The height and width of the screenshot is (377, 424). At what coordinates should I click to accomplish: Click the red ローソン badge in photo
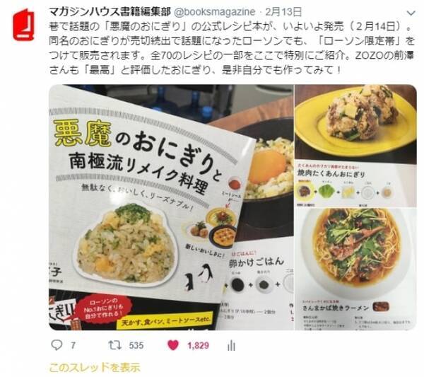[x=104, y=308]
